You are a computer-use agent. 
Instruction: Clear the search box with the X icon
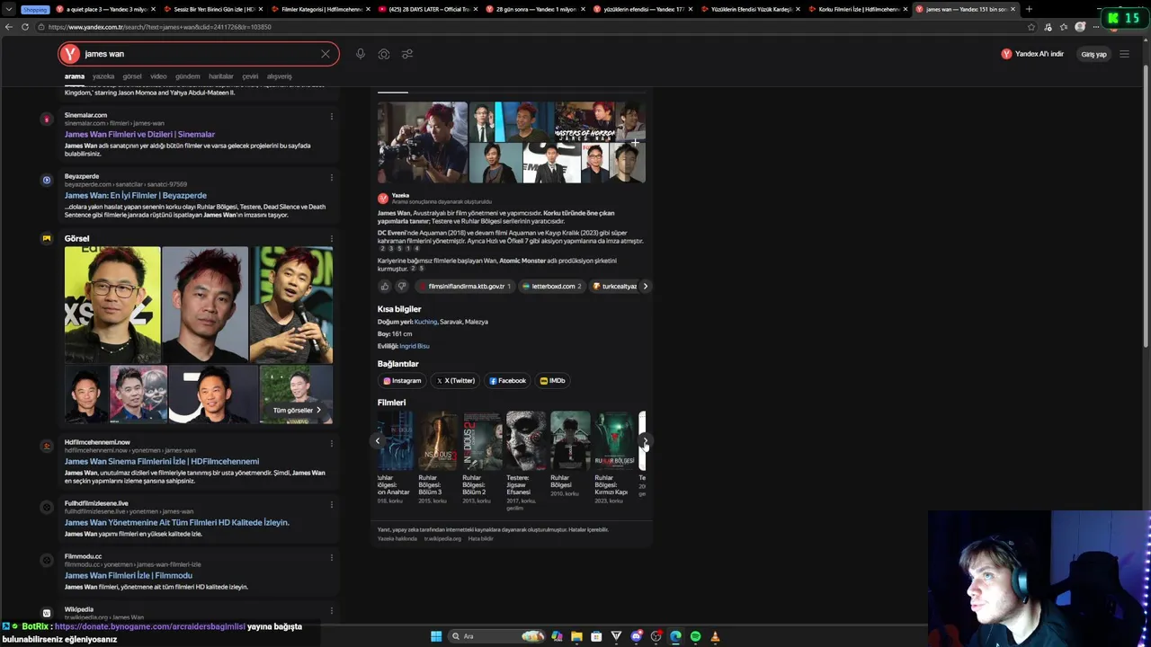(x=326, y=54)
